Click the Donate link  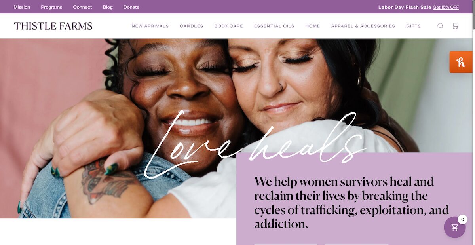tap(131, 7)
